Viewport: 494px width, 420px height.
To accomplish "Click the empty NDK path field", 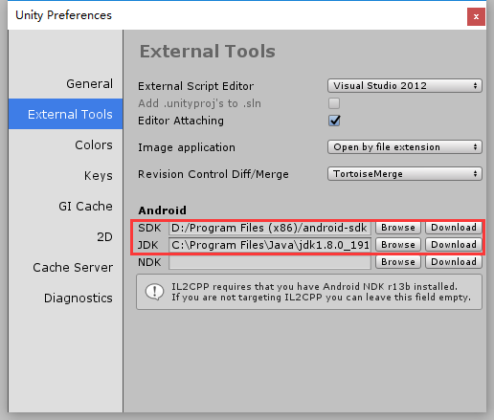I will click(270, 262).
